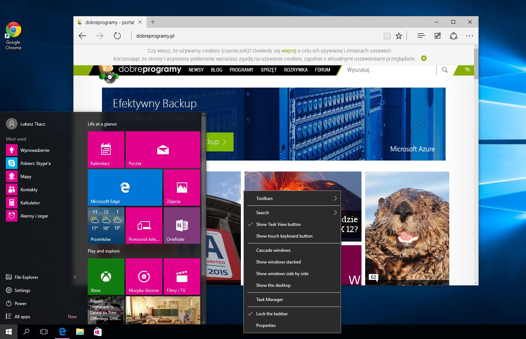Add page to favorites with star icon
The height and width of the screenshot is (339, 526).
click(399, 36)
